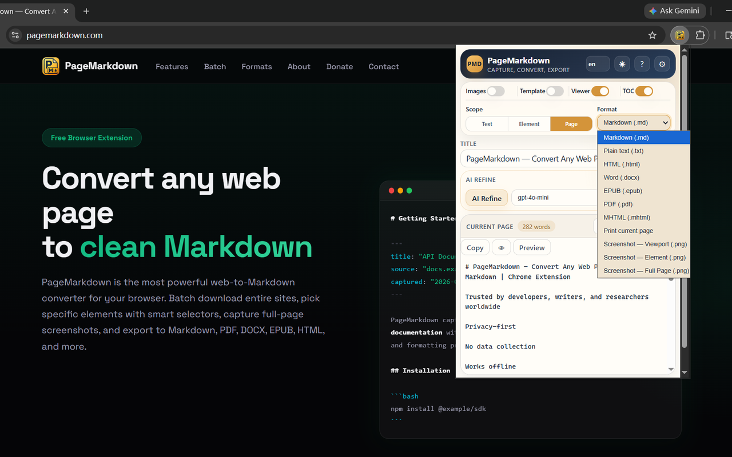Bookmark this page with the star icon

653,35
